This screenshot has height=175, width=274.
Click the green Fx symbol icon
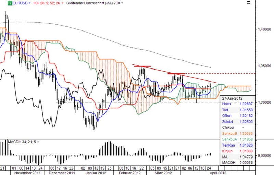[x=10, y=3]
